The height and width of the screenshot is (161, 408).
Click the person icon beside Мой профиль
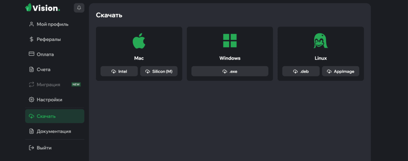31,24
